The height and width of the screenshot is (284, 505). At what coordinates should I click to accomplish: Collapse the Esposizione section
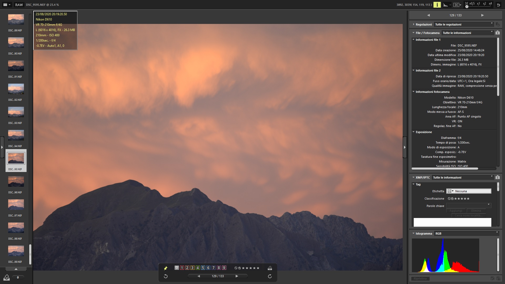click(x=414, y=132)
